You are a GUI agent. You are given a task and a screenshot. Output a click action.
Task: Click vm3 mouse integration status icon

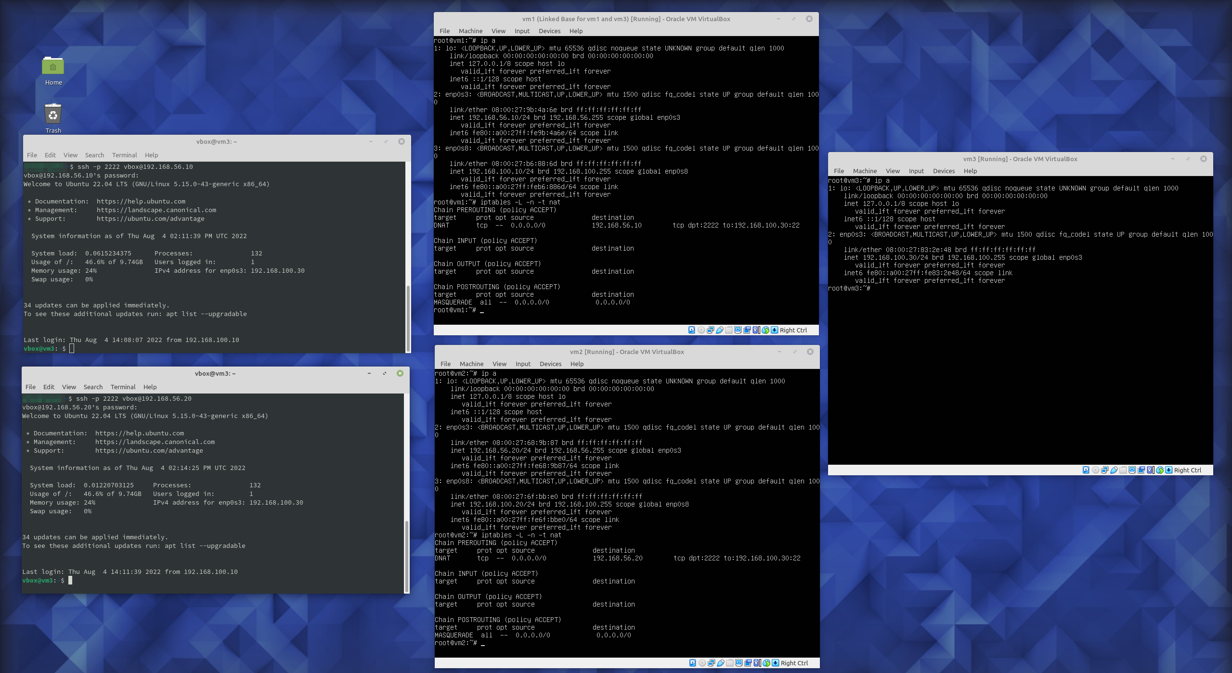1160,470
